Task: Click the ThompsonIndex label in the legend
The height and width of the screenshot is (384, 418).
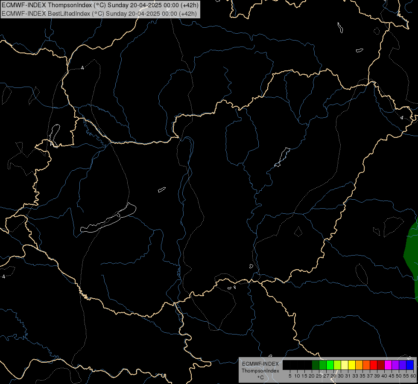Action: pyautogui.click(x=260, y=371)
